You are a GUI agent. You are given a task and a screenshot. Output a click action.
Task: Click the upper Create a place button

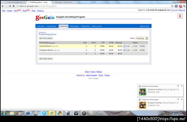click(46, 38)
